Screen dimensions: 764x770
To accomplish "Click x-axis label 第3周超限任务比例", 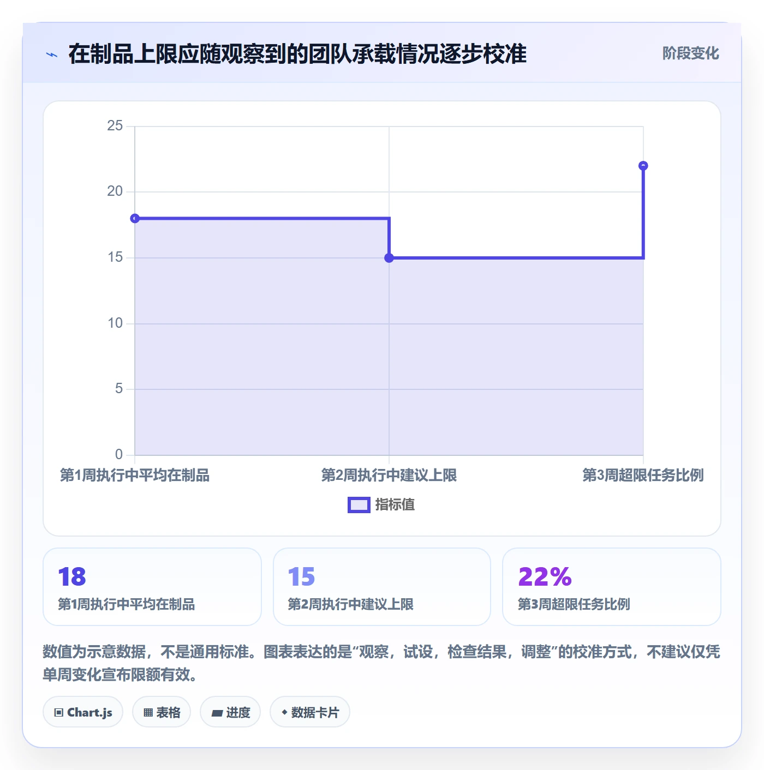I will [x=643, y=475].
